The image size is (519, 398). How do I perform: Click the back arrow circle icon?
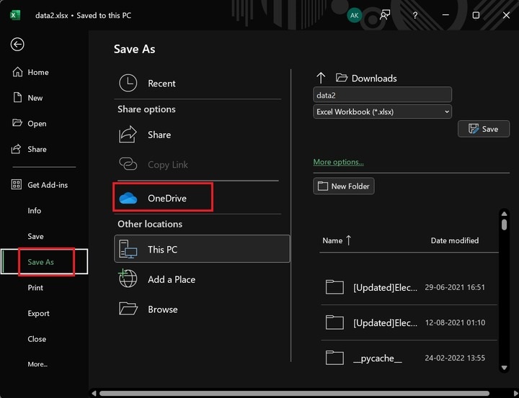click(x=17, y=45)
